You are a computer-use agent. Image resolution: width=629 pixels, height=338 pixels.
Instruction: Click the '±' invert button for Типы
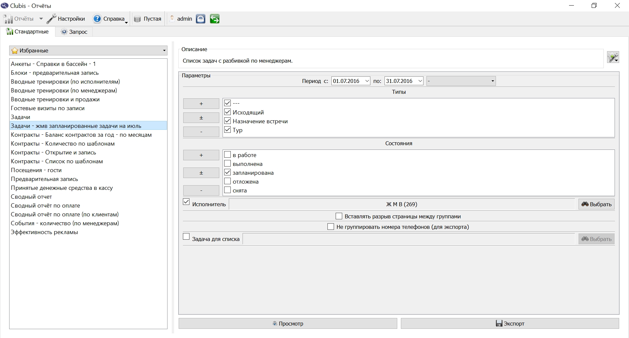(x=201, y=118)
